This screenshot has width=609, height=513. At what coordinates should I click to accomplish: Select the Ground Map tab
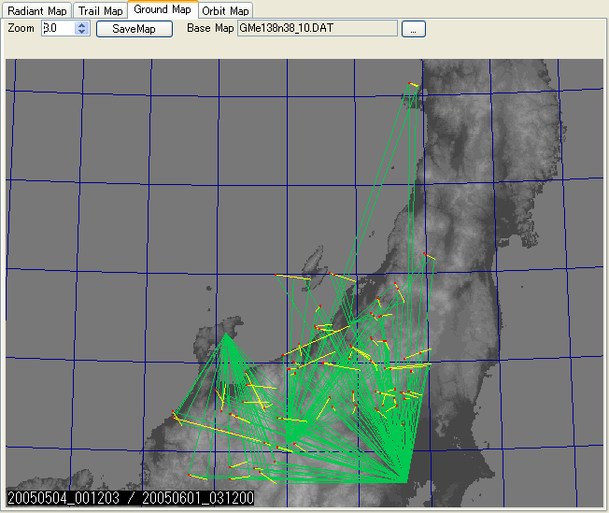click(x=163, y=9)
